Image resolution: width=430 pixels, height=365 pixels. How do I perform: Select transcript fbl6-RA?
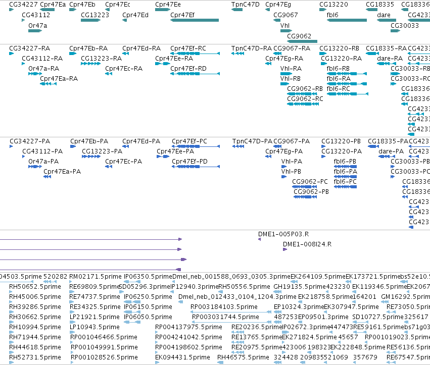coord(347,84)
